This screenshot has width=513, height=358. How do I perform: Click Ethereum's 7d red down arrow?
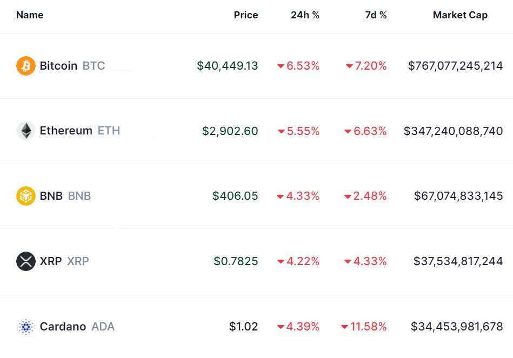tap(348, 131)
